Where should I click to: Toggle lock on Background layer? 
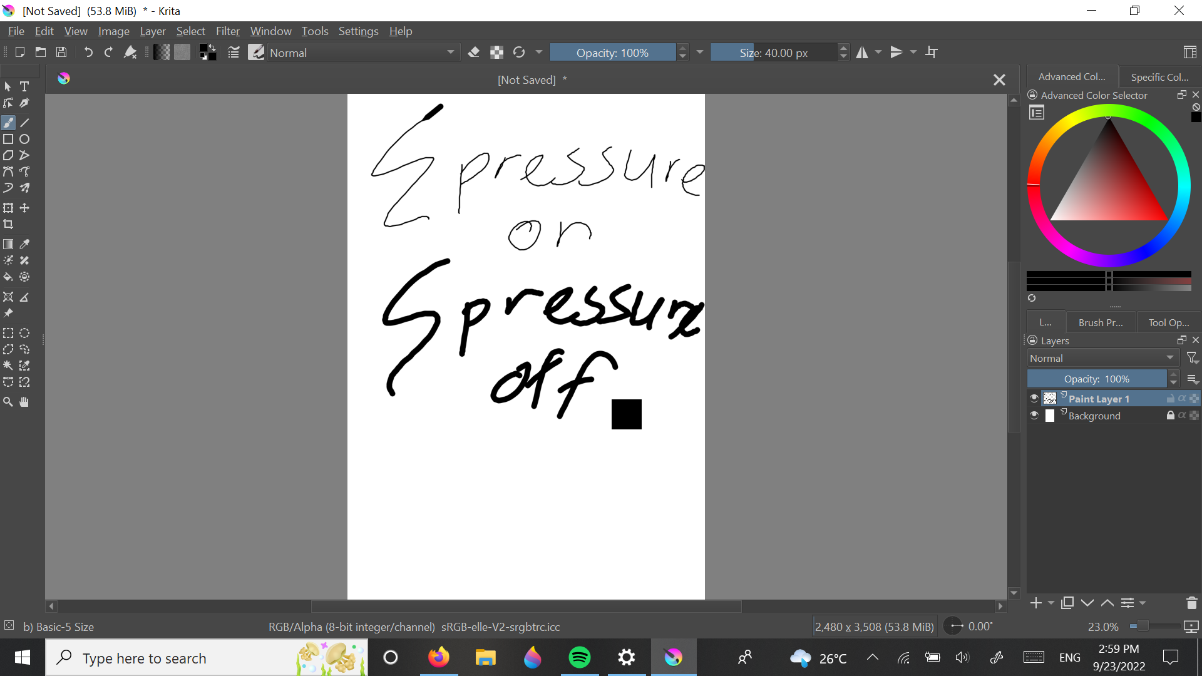(1170, 415)
